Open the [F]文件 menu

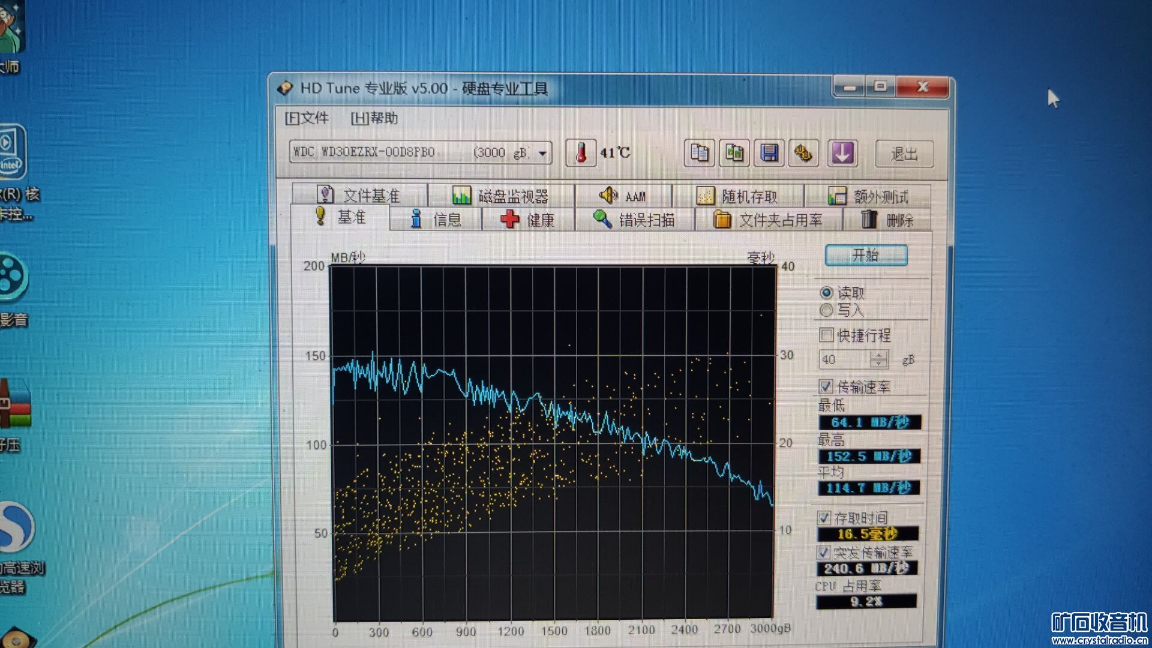(307, 118)
